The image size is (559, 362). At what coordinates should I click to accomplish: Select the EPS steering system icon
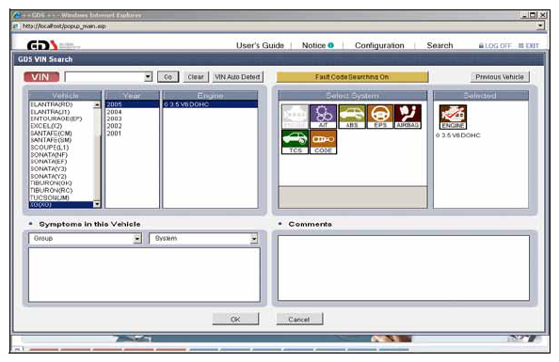point(380,117)
